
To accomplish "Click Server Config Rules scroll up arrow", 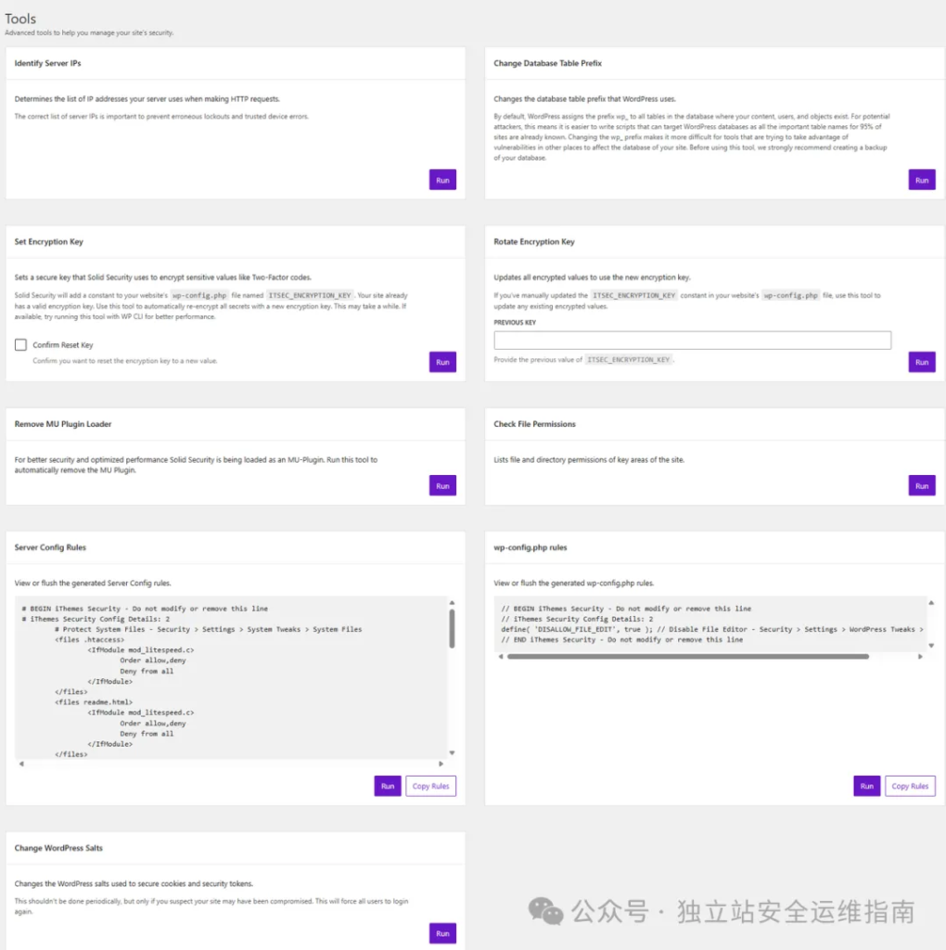I will 452,603.
